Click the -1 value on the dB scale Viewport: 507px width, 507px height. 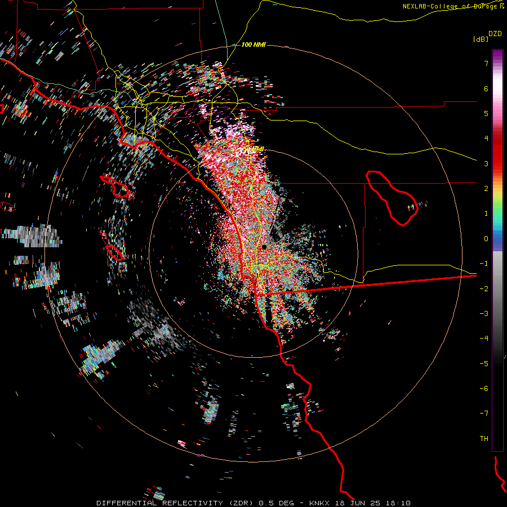point(484,264)
